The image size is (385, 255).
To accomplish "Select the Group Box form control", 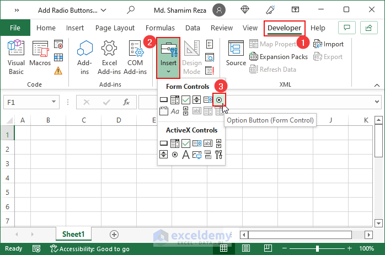I will point(164,111).
